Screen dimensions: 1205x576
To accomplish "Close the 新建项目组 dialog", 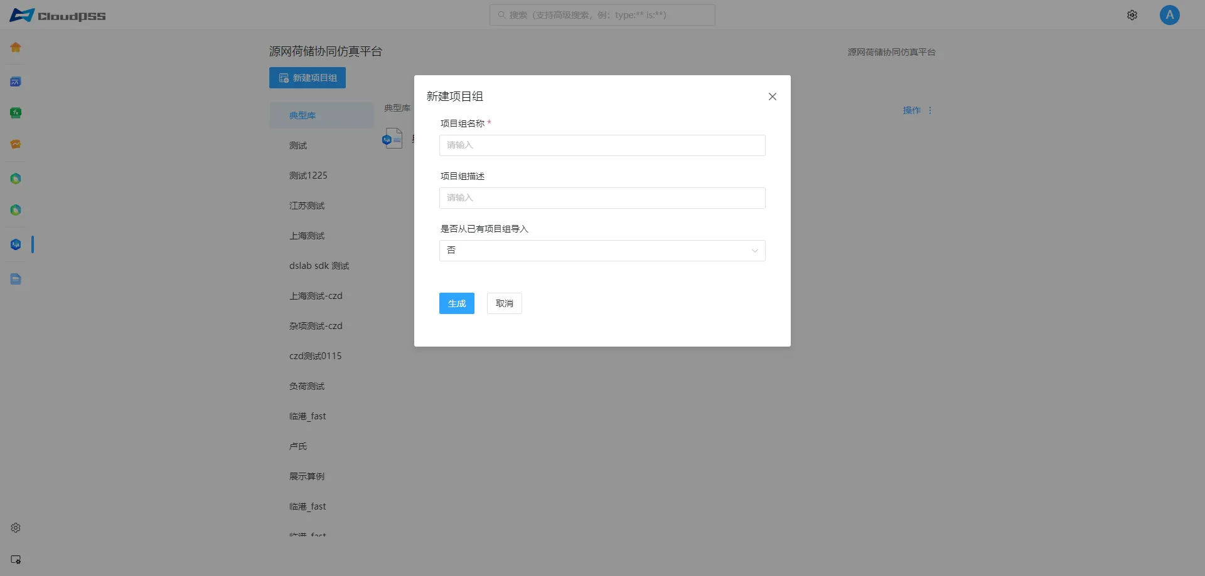I will [773, 97].
